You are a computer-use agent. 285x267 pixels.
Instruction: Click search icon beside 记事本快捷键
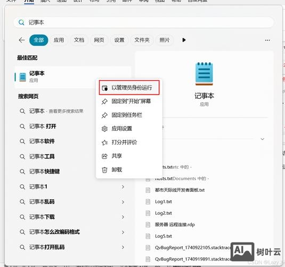[x=22, y=171]
